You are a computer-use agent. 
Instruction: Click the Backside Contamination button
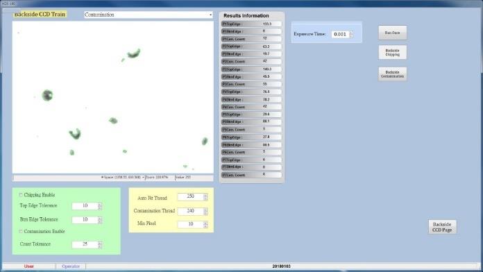click(393, 74)
